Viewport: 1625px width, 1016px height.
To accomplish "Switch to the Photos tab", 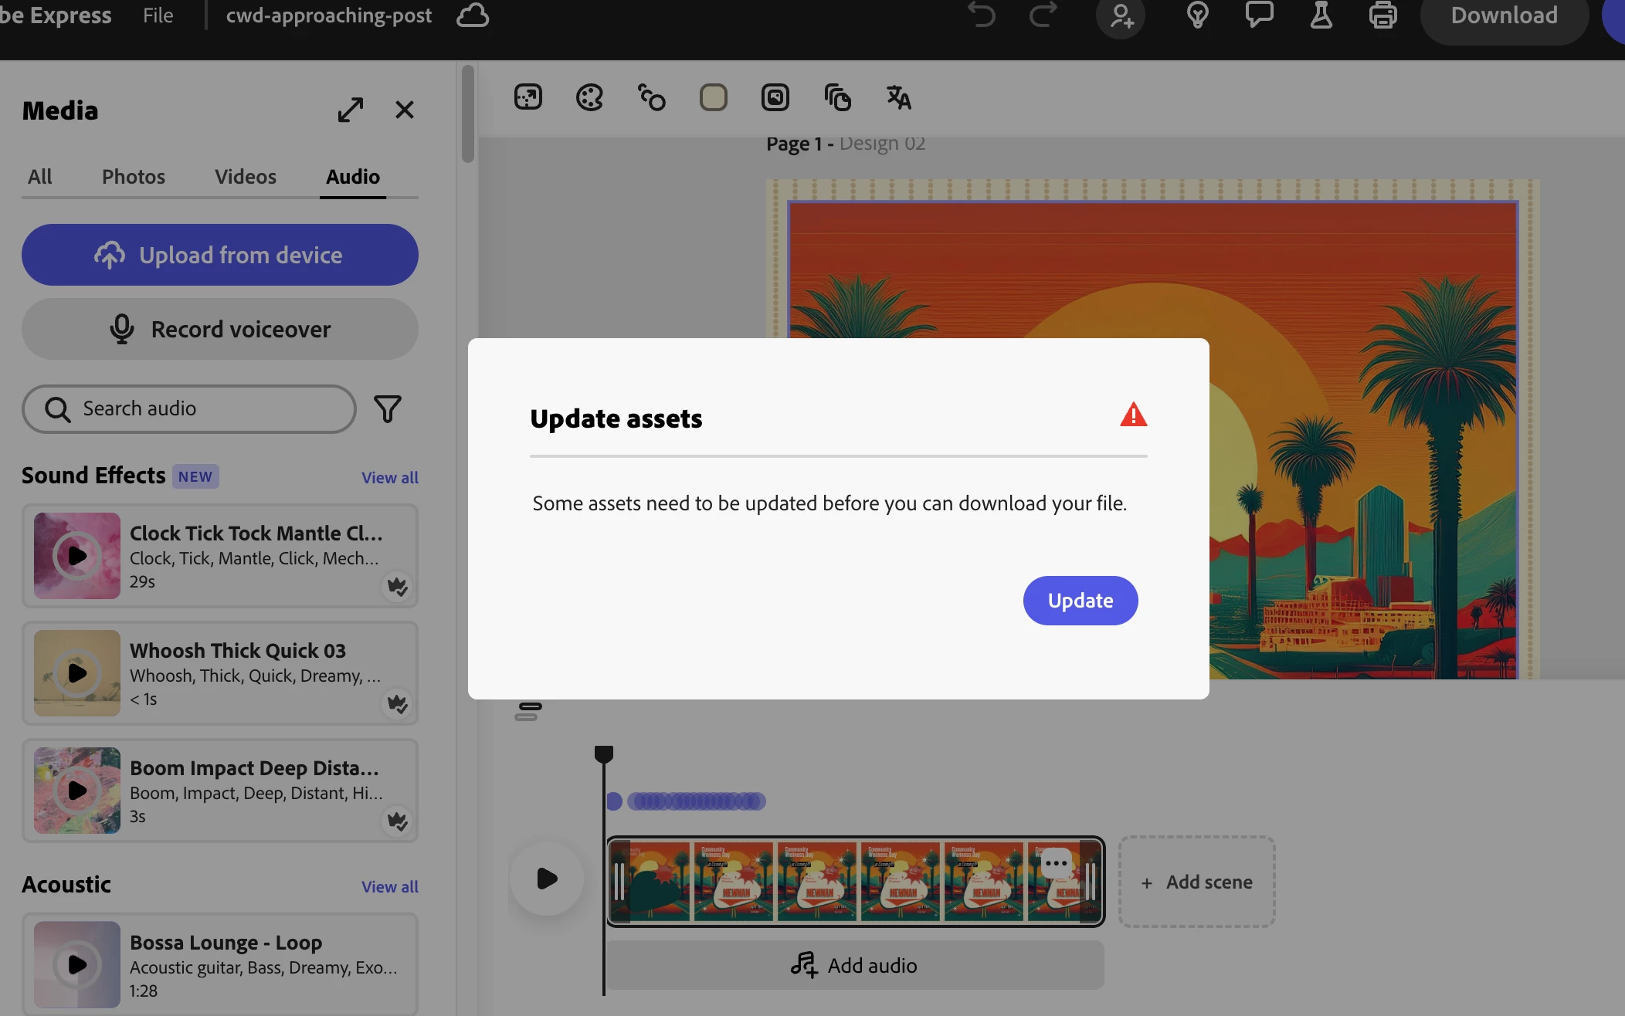I will point(134,177).
